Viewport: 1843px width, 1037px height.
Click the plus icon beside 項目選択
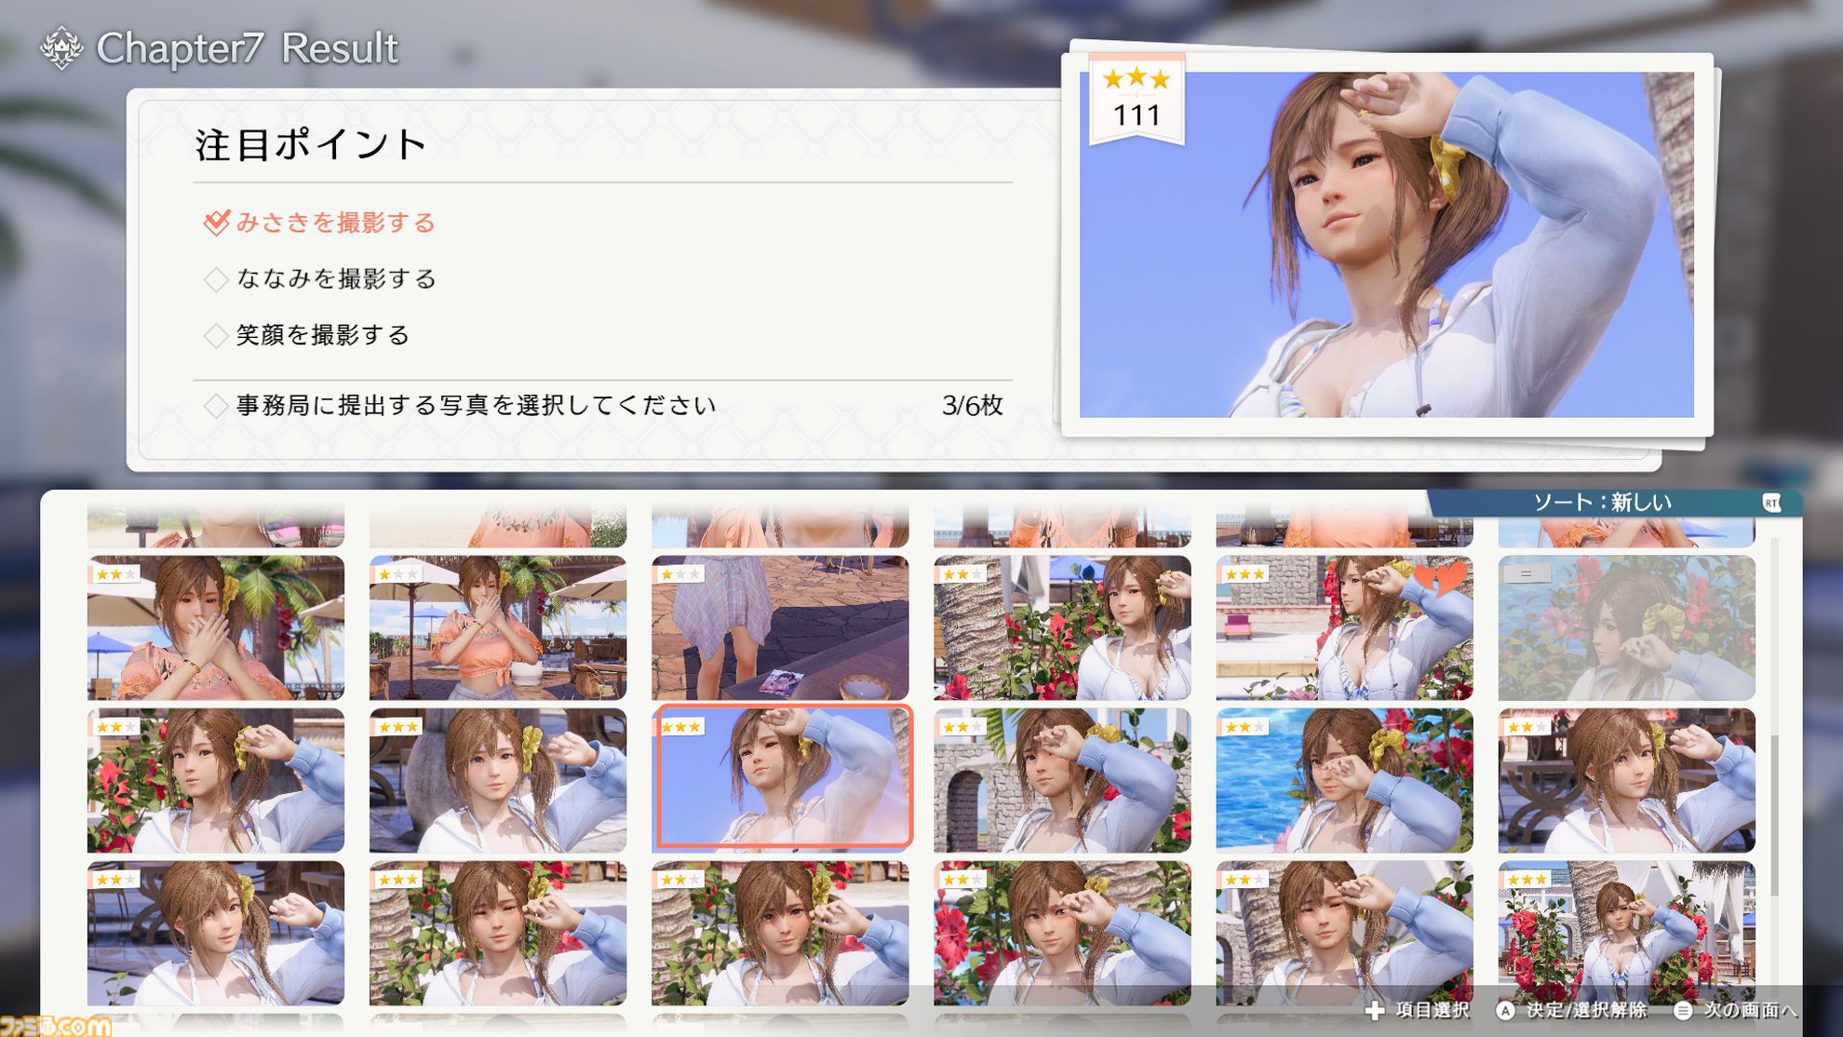tap(1375, 1011)
